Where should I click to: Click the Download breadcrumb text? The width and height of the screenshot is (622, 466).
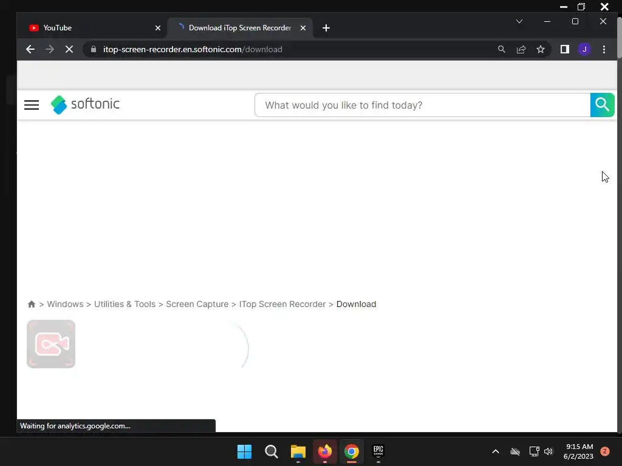pyautogui.click(x=356, y=304)
